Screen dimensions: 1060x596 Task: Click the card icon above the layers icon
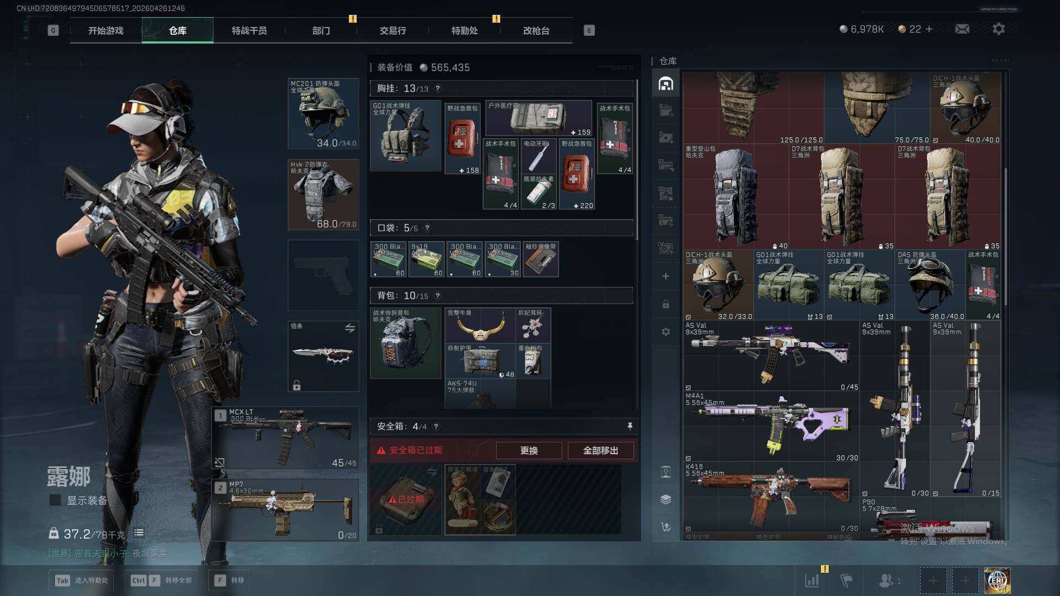(666, 472)
